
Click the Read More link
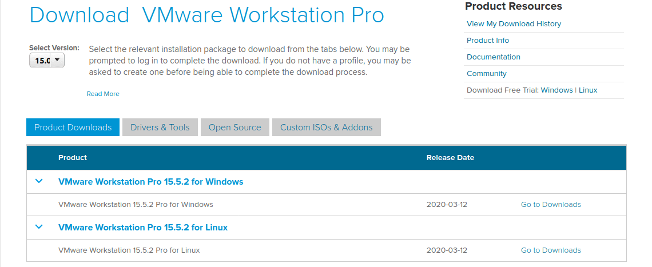(103, 94)
